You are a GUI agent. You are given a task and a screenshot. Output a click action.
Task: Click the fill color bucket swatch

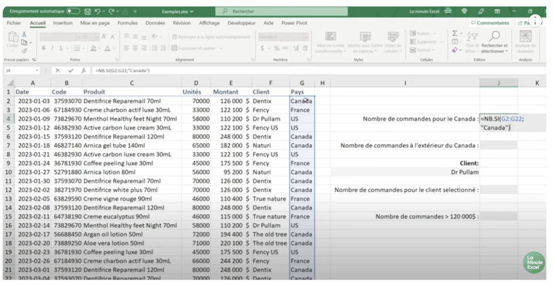(92, 48)
